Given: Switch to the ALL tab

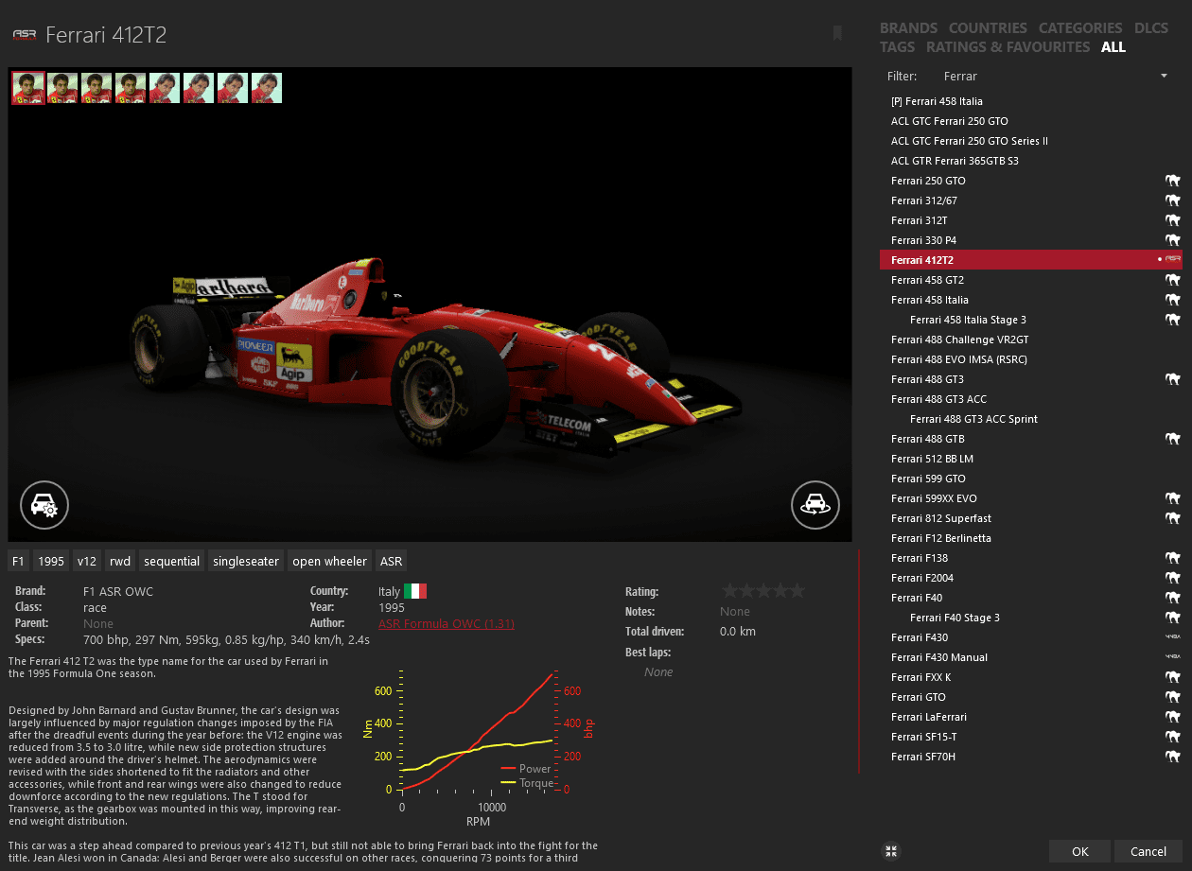Looking at the screenshot, I should (1113, 47).
